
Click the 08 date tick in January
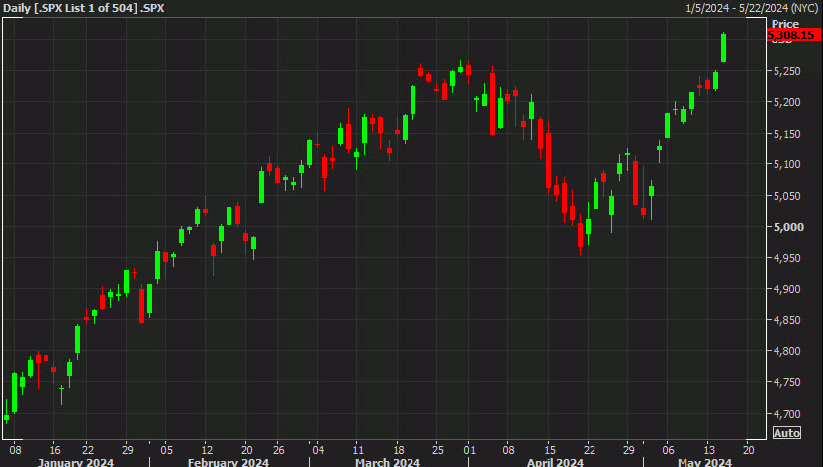pos(15,450)
